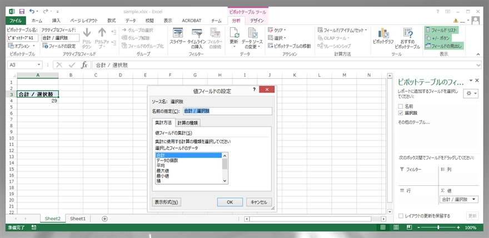The image size is (489, 238).
Task: Open the クリア dropdown
Action: pyautogui.click(x=277, y=30)
